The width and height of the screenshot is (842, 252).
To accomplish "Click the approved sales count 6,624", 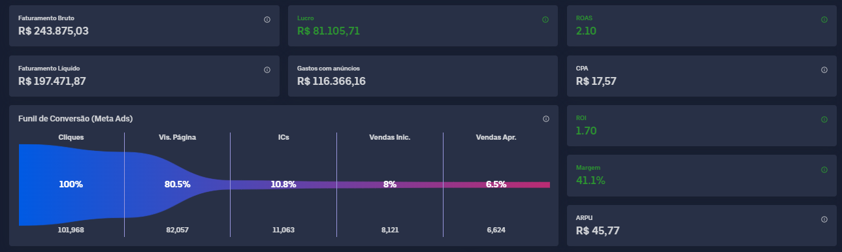I will pos(496,230).
